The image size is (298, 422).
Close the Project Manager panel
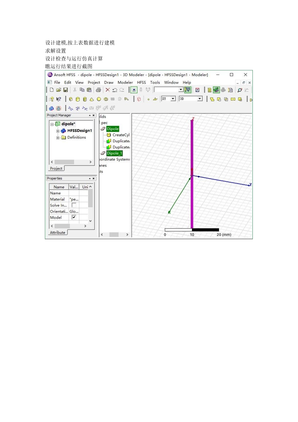coord(93,116)
